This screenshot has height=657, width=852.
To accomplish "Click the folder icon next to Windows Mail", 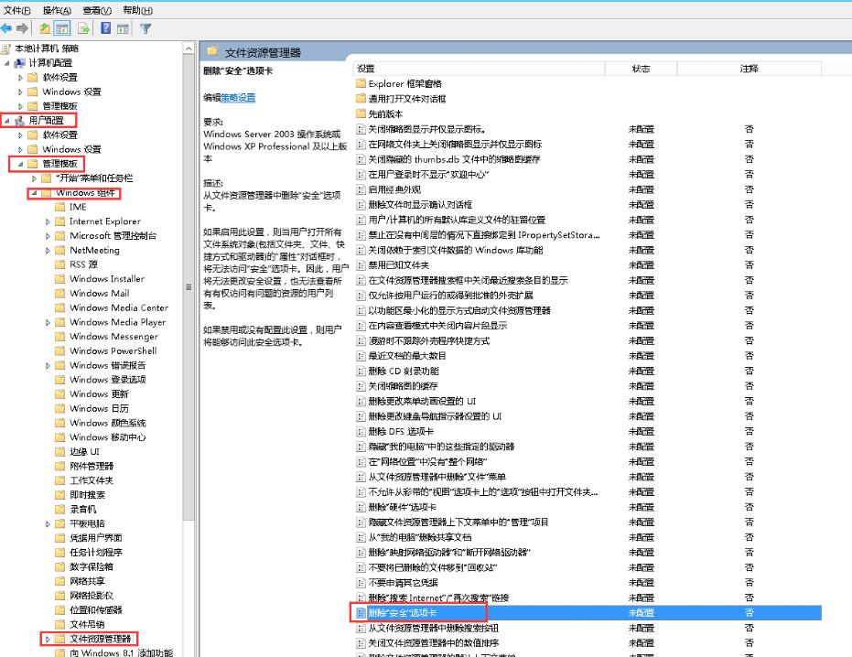I will pos(60,293).
